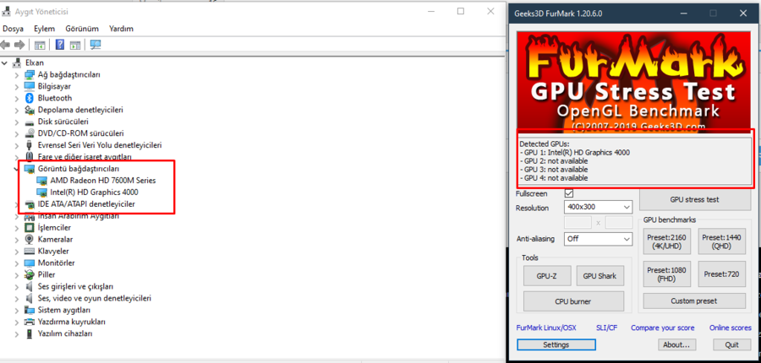Go forward using the toolbar's right arrow

(x=19, y=45)
